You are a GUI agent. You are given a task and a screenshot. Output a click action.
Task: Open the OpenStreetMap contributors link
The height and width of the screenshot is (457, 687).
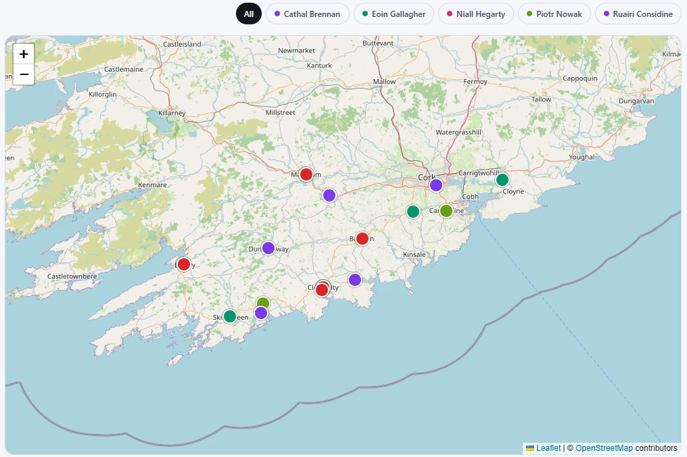click(x=604, y=448)
